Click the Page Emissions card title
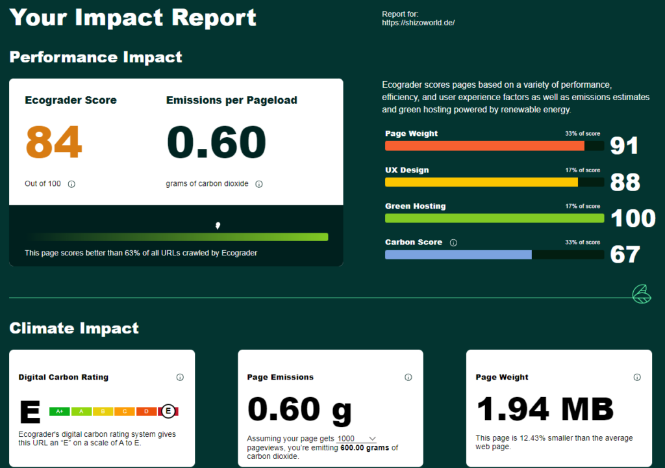 tap(281, 377)
